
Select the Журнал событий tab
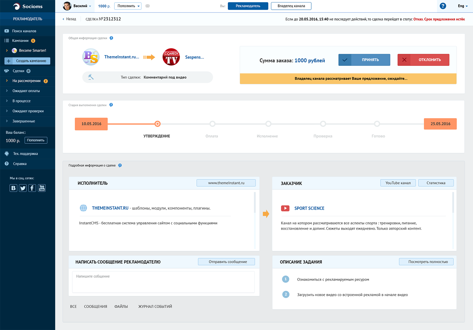(155, 306)
